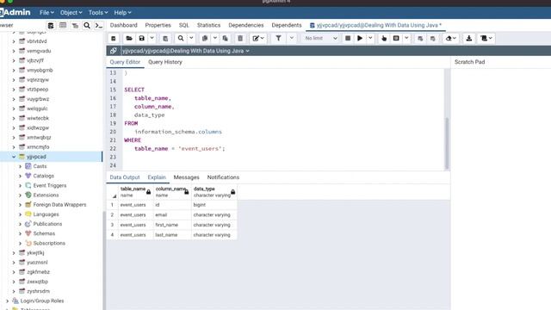Click Edit pencil icon dropdown
Image resolution: width=551 pixels, height=310 pixels.
point(258,38)
